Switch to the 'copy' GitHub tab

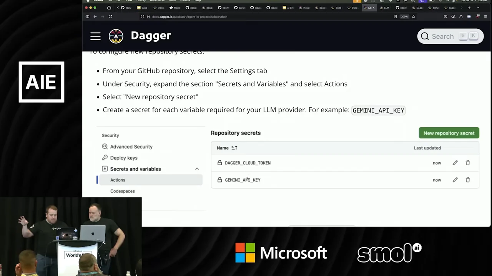(126, 8)
